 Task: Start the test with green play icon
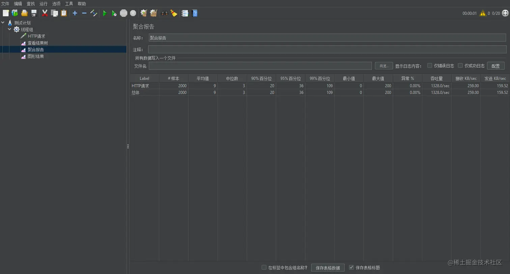(x=105, y=13)
